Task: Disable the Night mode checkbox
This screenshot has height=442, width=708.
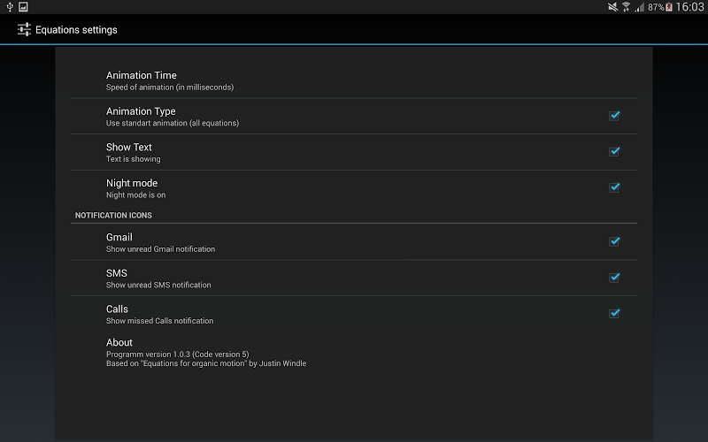Action: tap(614, 187)
